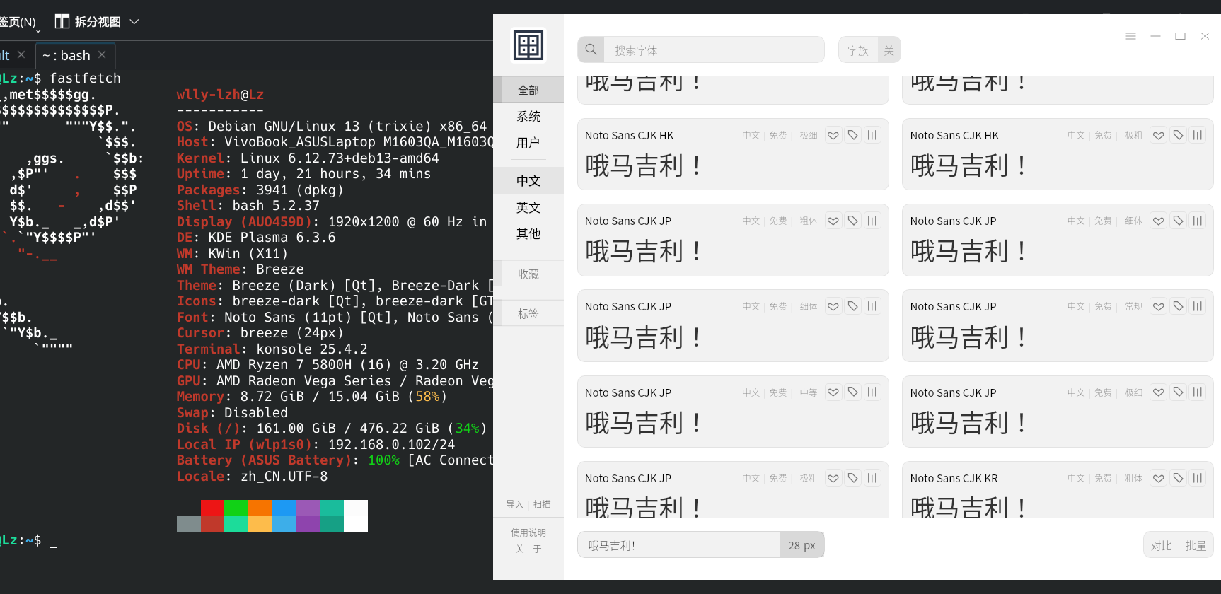Add Noto Sans CJK JP 极细 to comparison

pos(1198,392)
